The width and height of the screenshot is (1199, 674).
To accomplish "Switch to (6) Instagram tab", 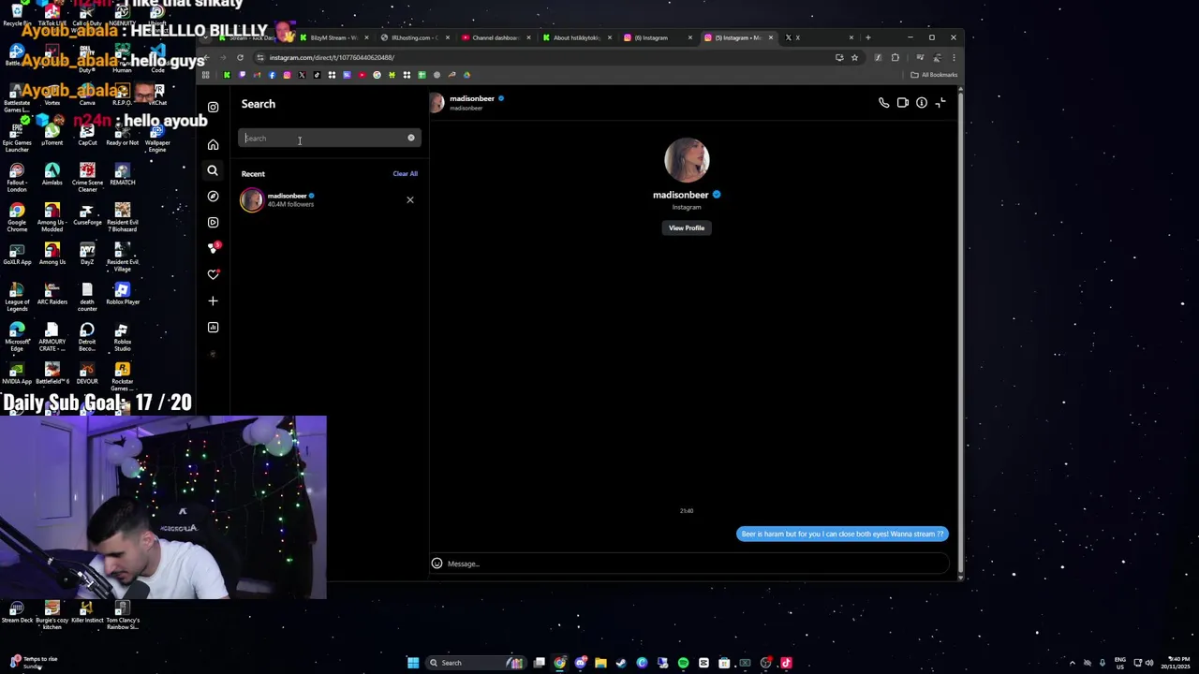I will click(659, 37).
